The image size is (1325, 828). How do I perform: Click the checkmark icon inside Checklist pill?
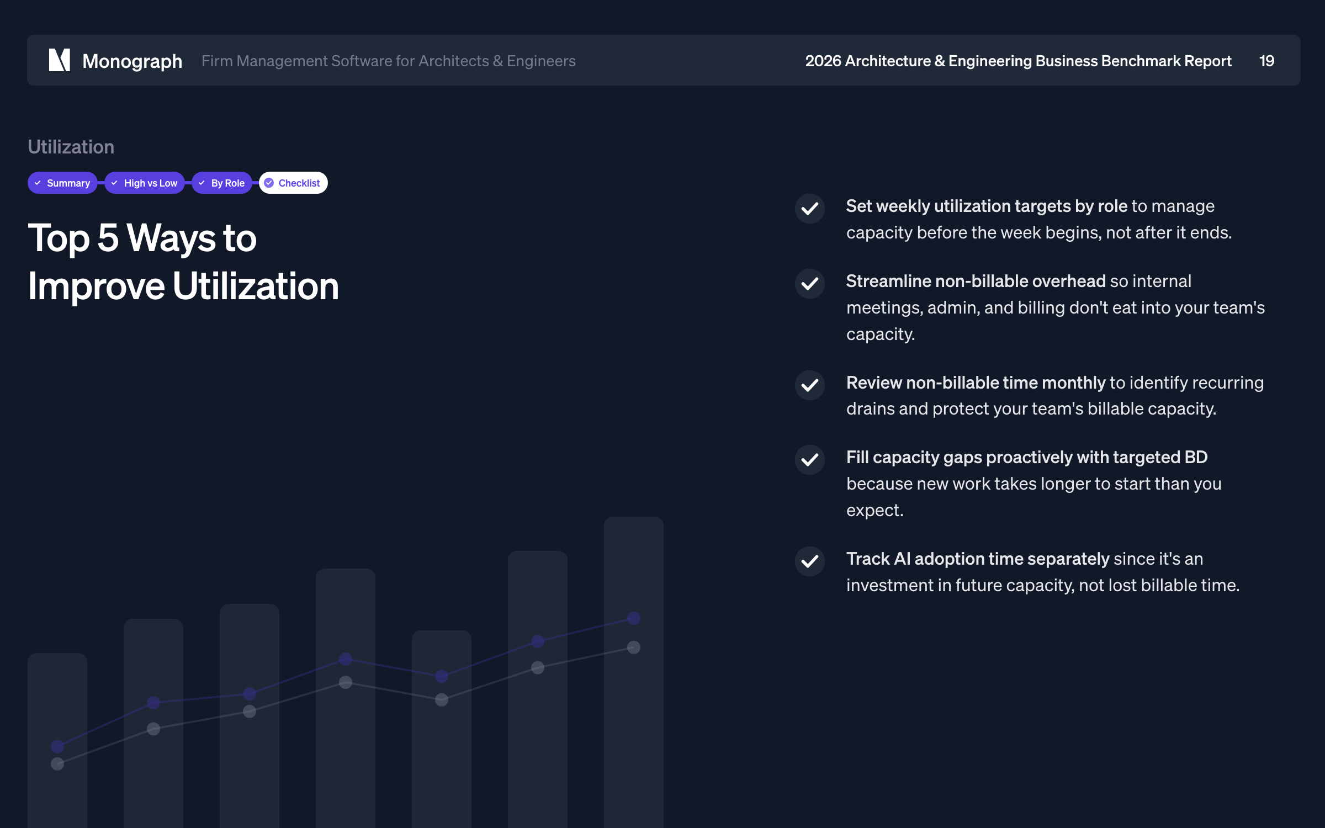click(269, 183)
